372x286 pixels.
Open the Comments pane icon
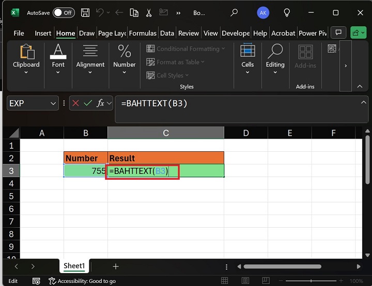tap(339, 33)
